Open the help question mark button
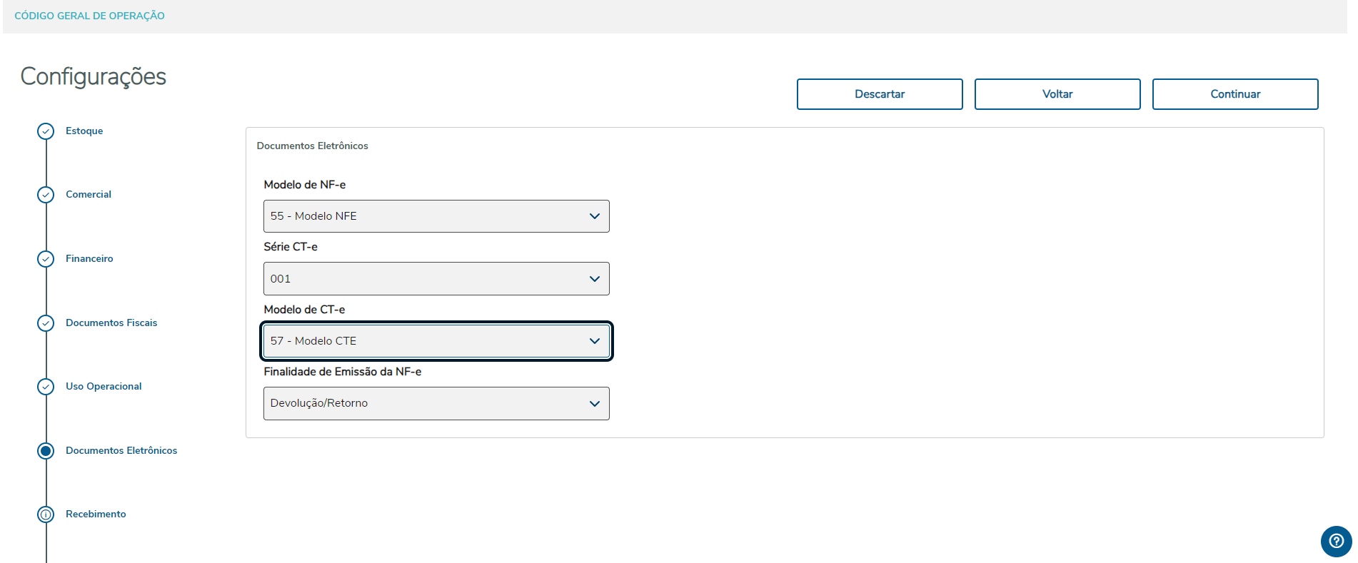 (x=1336, y=542)
